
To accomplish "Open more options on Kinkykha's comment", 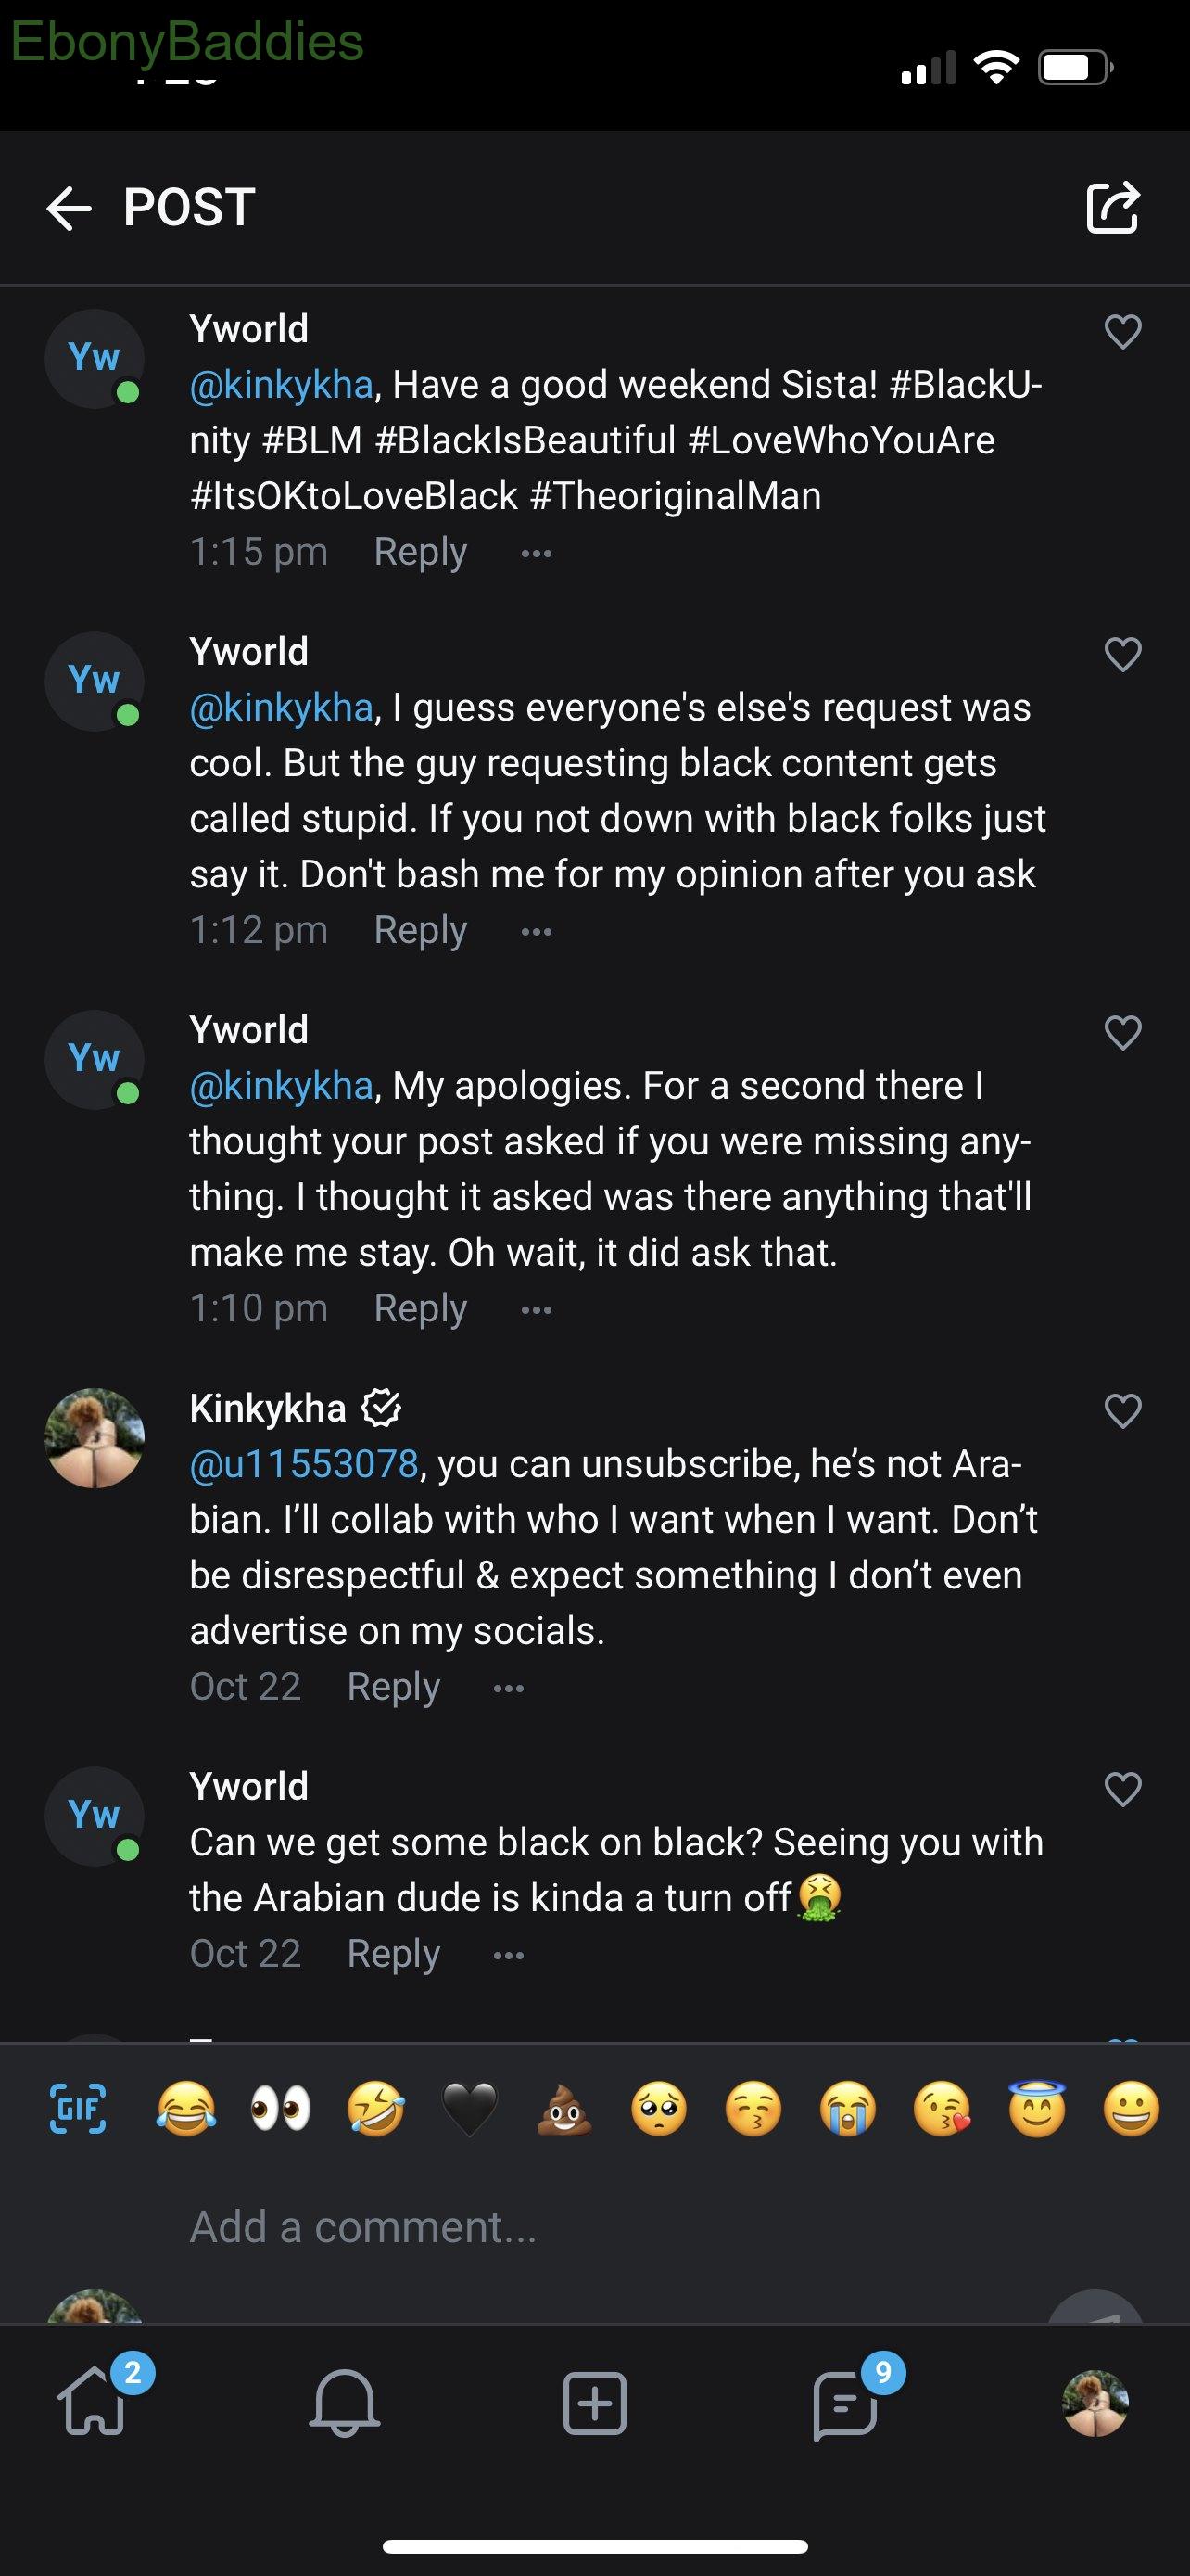I will tap(509, 1688).
